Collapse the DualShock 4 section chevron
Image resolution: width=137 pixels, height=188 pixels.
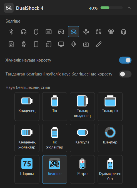coord(129,8)
